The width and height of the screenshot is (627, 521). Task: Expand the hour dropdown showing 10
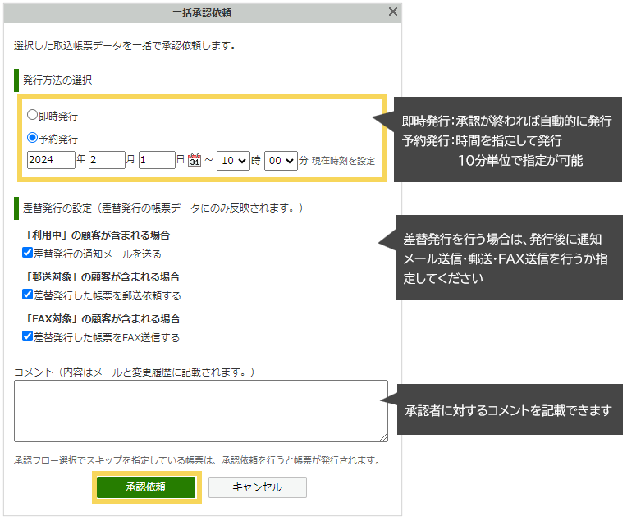click(x=233, y=161)
